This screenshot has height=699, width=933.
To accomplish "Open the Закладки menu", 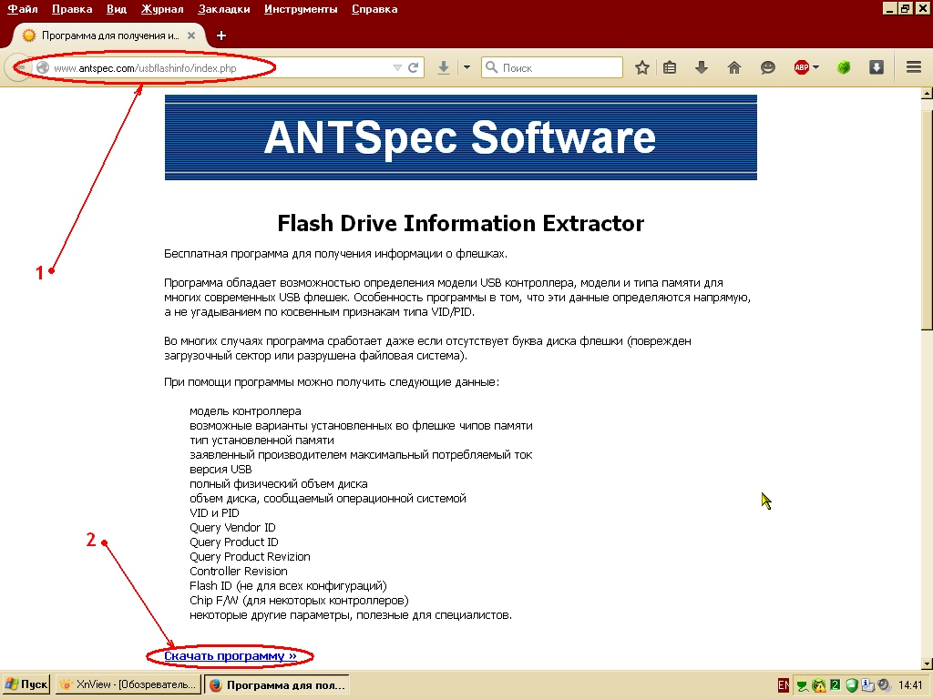I will [x=224, y=9].
